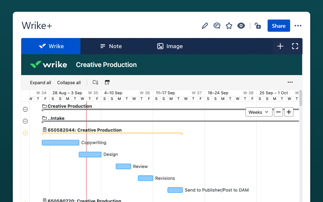Click the Review task bar

(x=123, y=166)
